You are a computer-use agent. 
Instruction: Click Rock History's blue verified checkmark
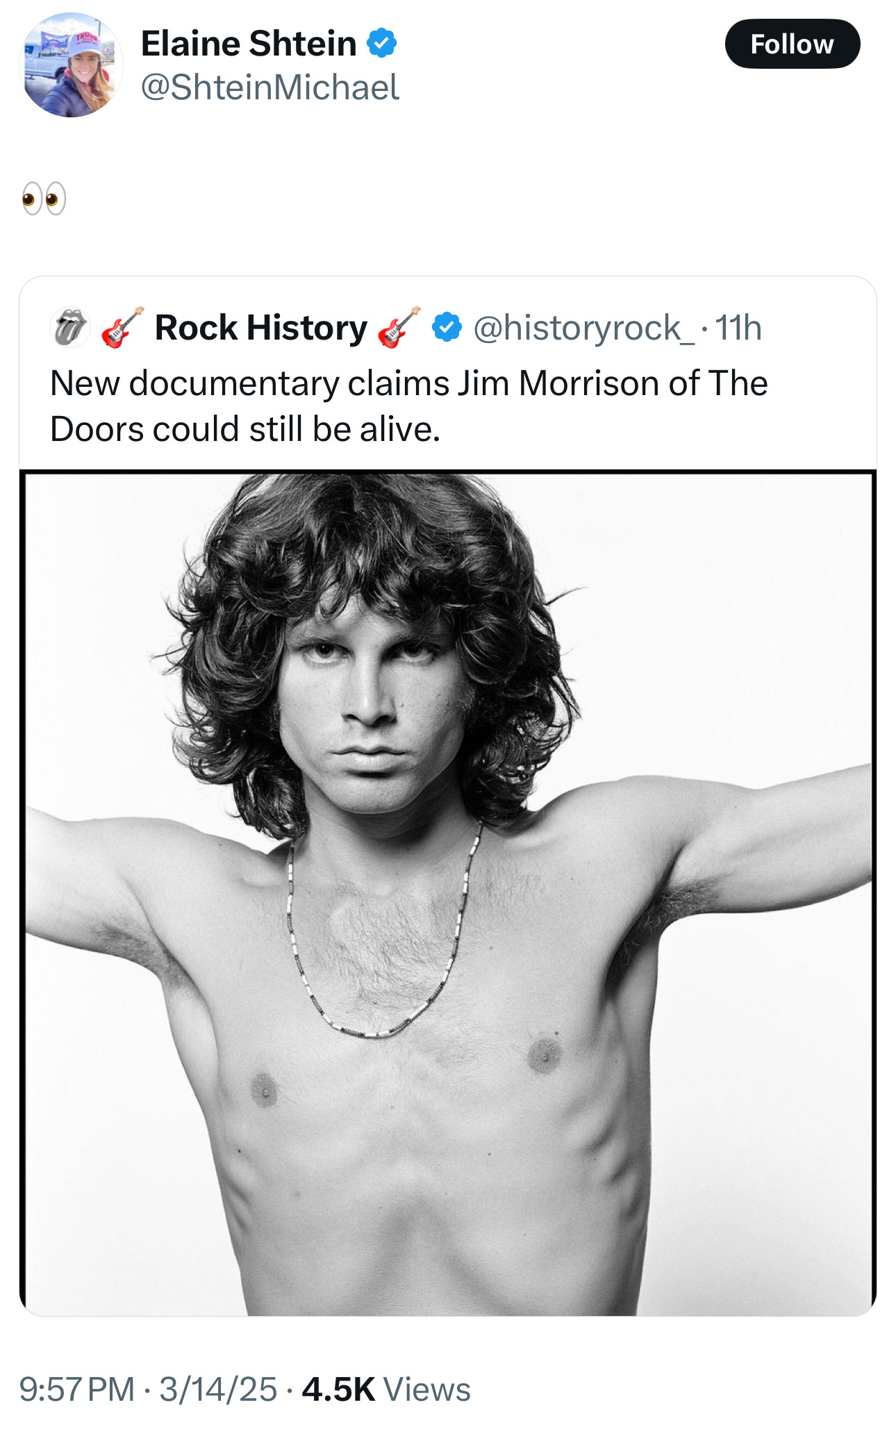(x=447, y=327)
